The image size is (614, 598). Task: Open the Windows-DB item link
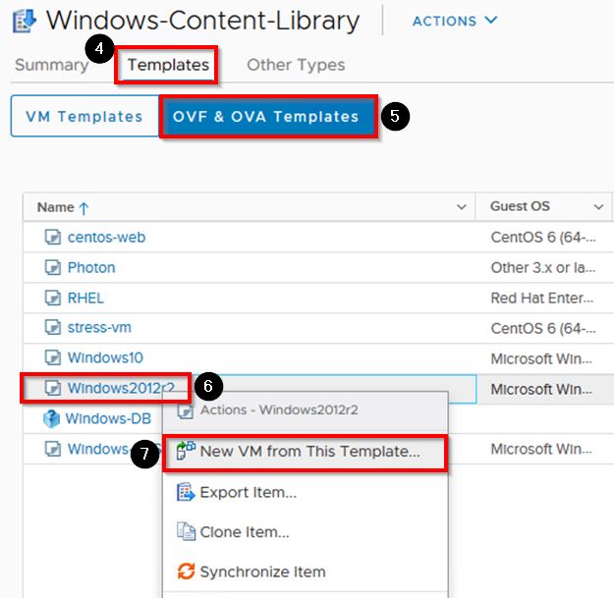[108, 418]
